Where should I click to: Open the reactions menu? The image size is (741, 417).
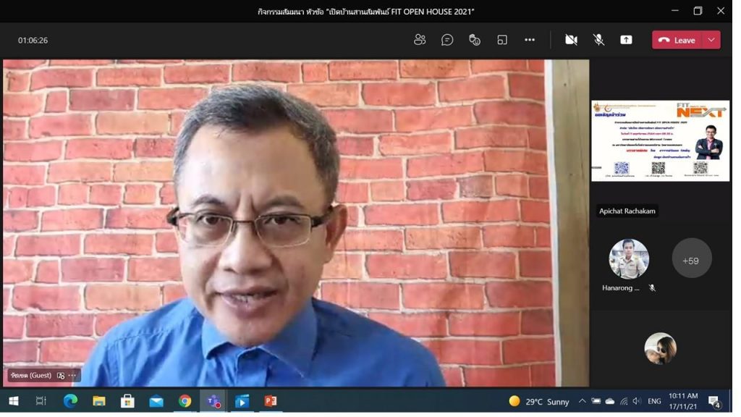tap(475, 40)
